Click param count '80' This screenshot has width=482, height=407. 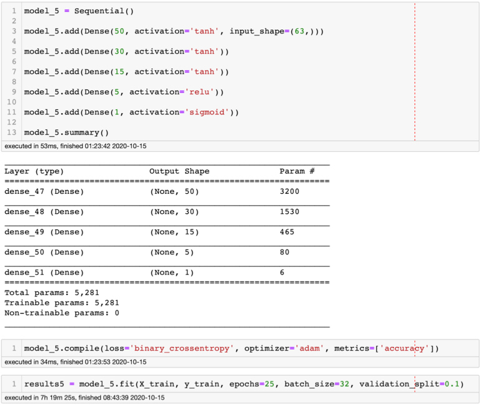[284, 253]
